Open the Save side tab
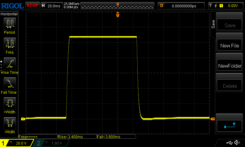The height and width of the screenshot is (147, 245). click(213, 24)
